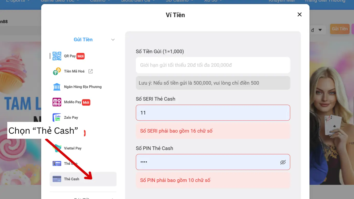Show the hidden PIN with the eye toggle
The width and height of the screenshot is (354, 199).
(283, 162)
